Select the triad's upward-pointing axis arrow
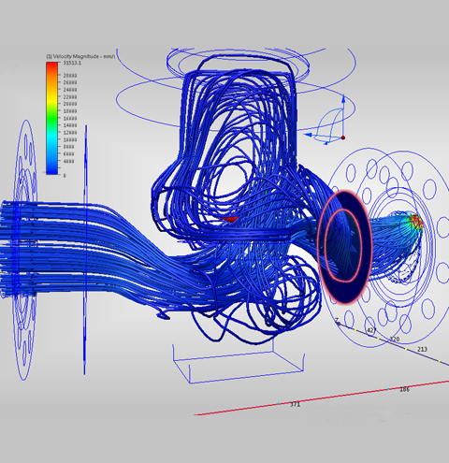Viewport: 449px width, 463px height. click(x=343, y=99)
